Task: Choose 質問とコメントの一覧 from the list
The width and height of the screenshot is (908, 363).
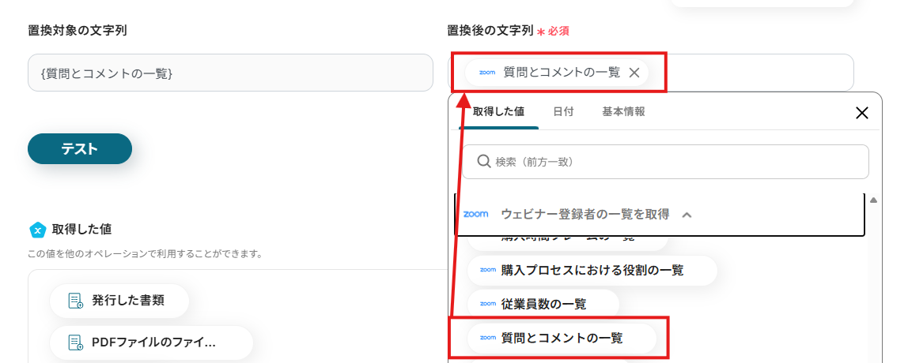Action: pos(562,339)
